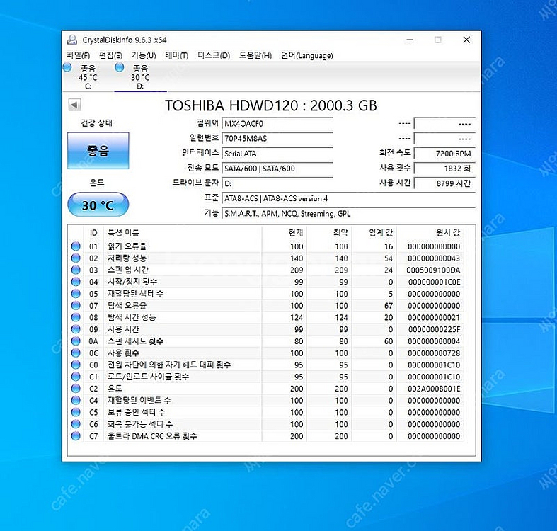Viewport: 557px width, 531px height.
Task: Open the 도움말(H) menu
Action: (255, 55)
